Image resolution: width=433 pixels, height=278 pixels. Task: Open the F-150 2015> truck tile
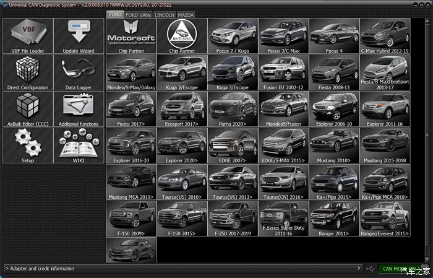[182, 219]
